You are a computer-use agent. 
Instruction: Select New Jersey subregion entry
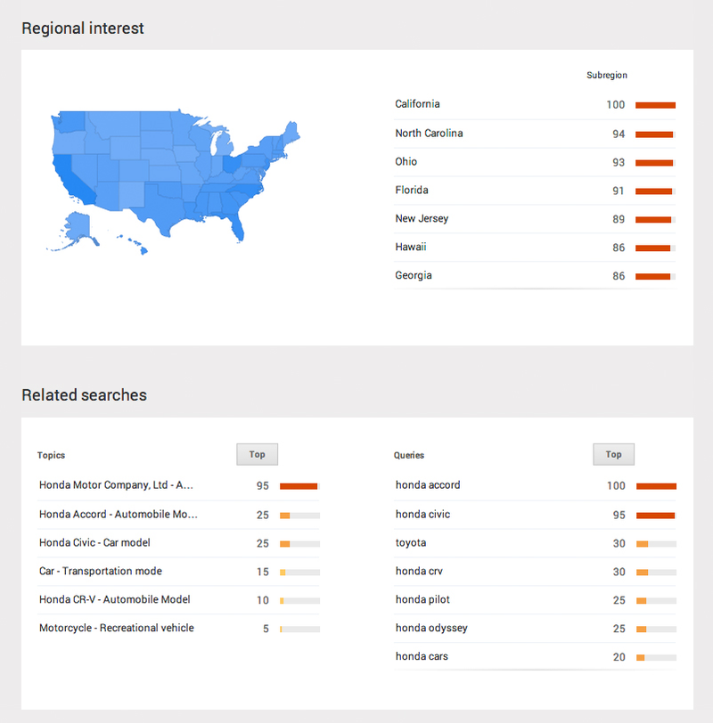535,218
